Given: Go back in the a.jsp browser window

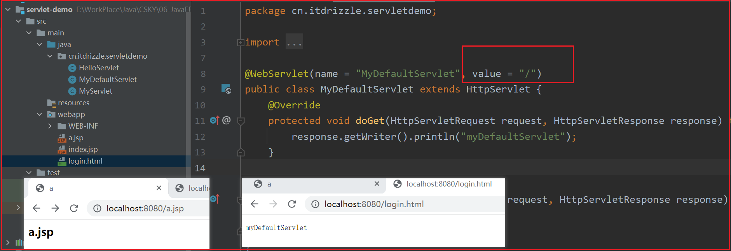Looking at the screenshot, I should coord(37,208).
